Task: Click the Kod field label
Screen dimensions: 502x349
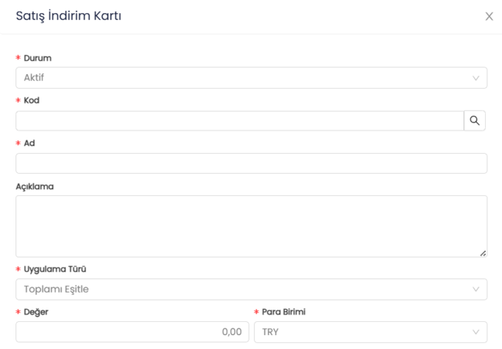Action: tap(32, 100)
